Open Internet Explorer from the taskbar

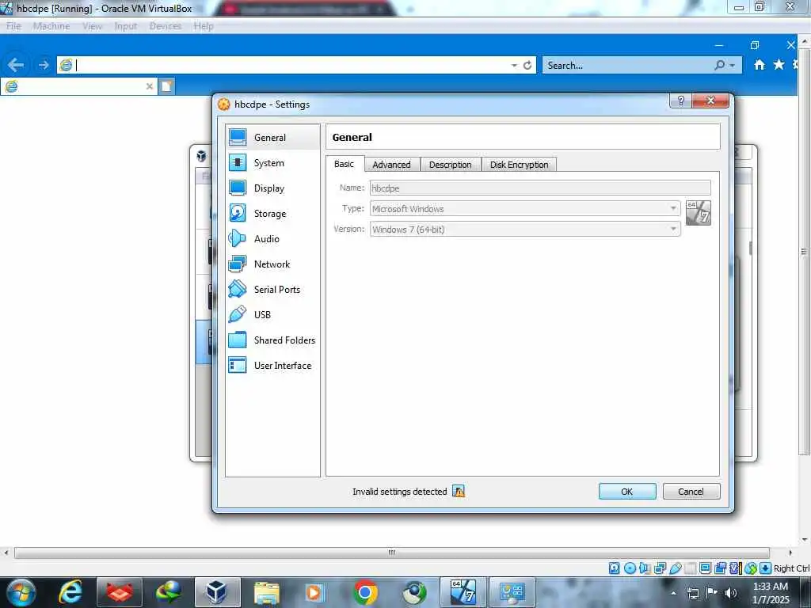point(70,592)
